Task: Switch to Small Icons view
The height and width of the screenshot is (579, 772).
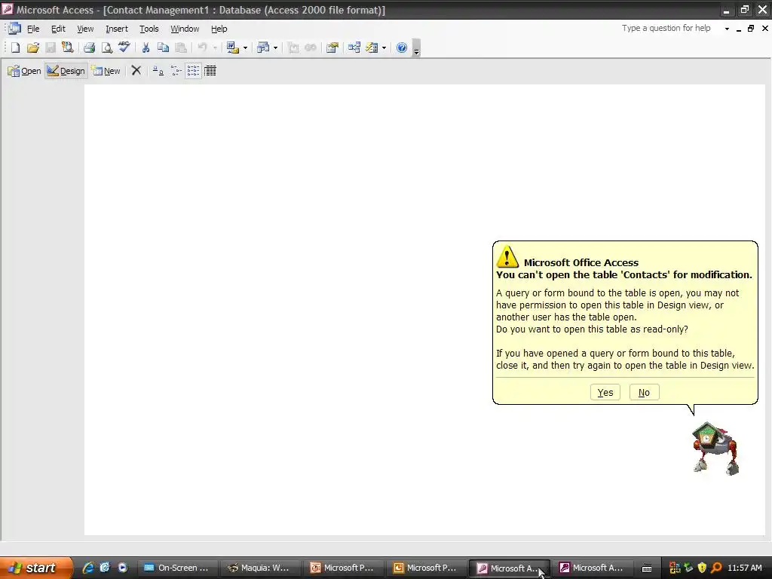Action: coord(176,71)
